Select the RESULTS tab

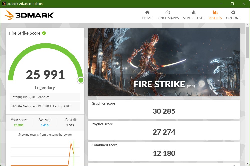215,15
